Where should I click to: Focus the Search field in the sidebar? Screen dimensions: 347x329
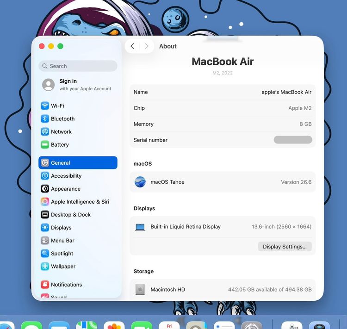(x=78, y=66)
